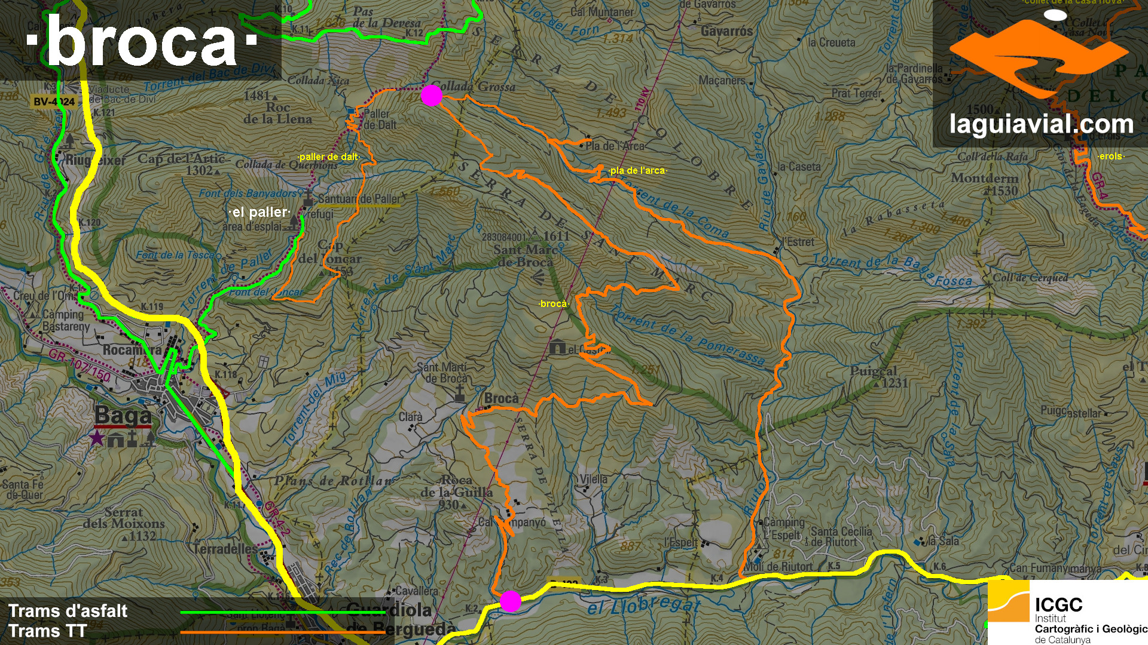Click the magenta marker near el Llobregat
Image resolution: width=1148 pixels, height=645 pixels.
510,601
